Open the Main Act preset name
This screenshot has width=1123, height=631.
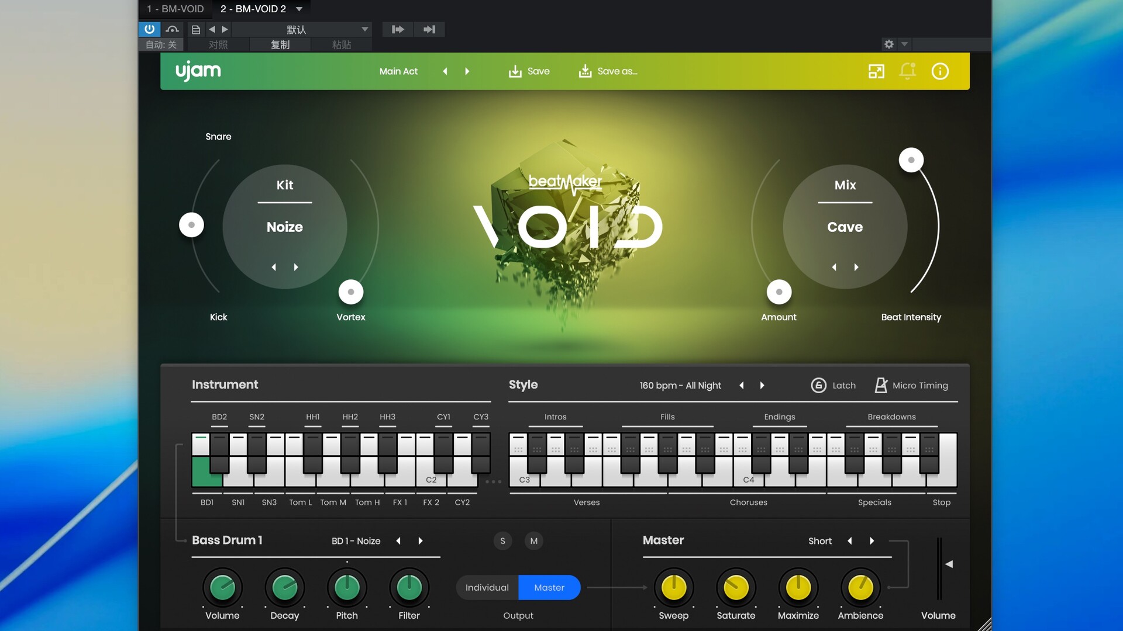click(x=398, y=71)
